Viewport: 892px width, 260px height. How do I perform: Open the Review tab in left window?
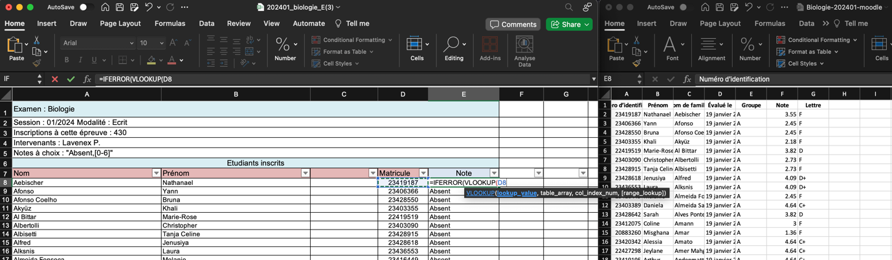click(x=238, y=23)
